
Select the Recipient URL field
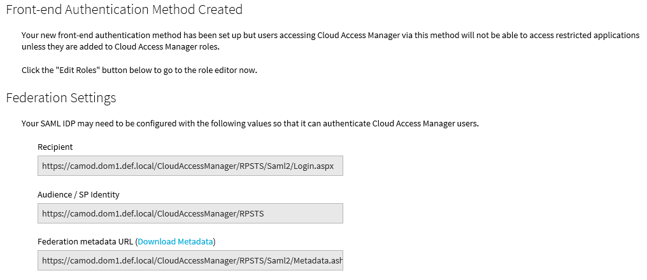click(x=190, y=166)
